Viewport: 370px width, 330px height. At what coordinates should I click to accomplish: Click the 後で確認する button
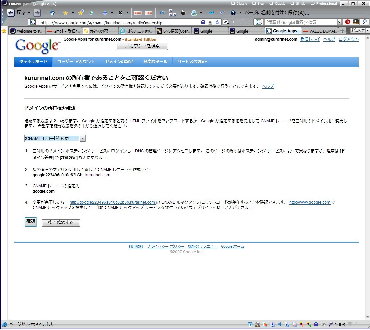[x=61, y=223]
